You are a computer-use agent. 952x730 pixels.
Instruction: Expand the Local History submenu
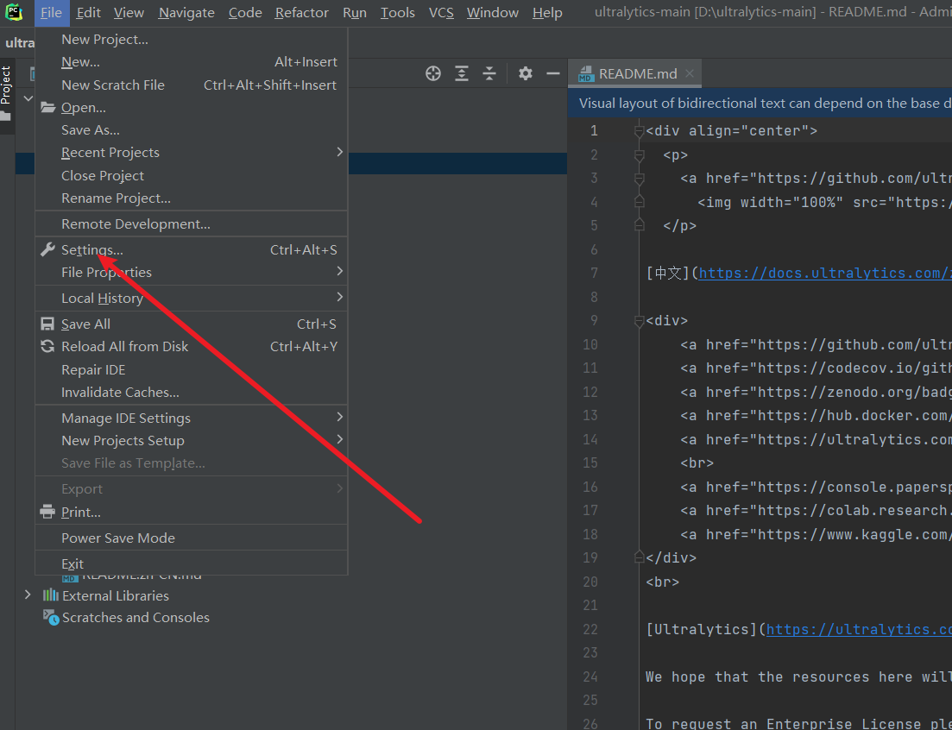pos(340,298)
